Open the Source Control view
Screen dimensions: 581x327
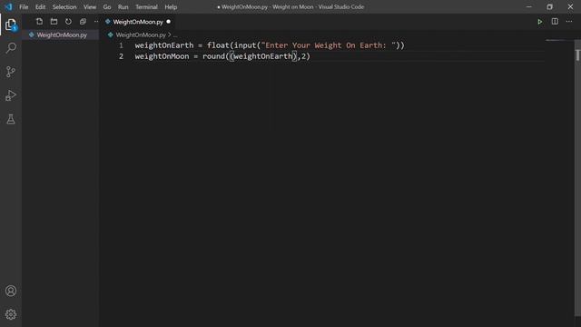[x=11, y=72]
